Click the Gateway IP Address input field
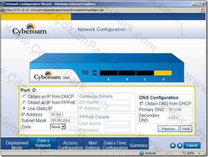Viewport: 208px width, 157px height. 118,108
